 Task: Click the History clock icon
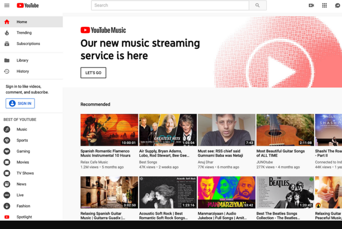pyautogui.click(x=7, y=71)
